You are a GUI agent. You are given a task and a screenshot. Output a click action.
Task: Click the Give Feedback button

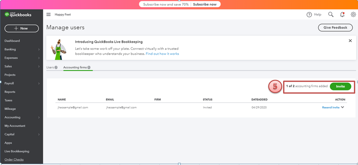(335, 27)
